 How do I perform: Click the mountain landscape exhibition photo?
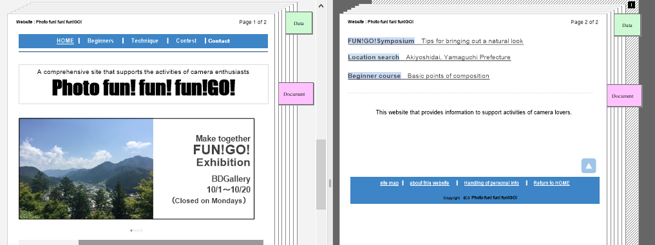86,168
